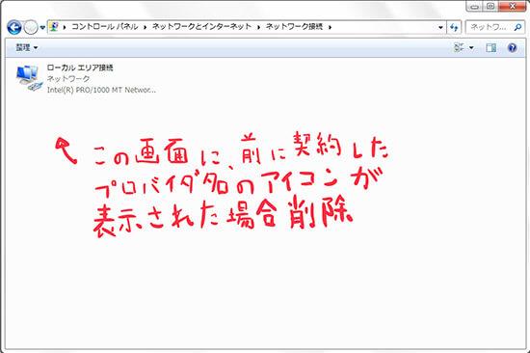Click the magnifier search icon

(517, 27)
